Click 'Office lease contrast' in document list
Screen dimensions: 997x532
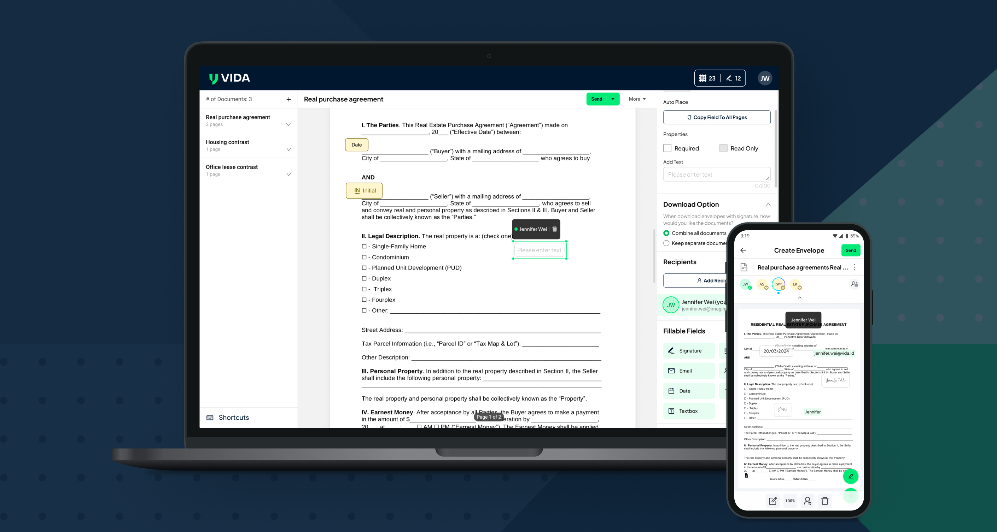232,167
